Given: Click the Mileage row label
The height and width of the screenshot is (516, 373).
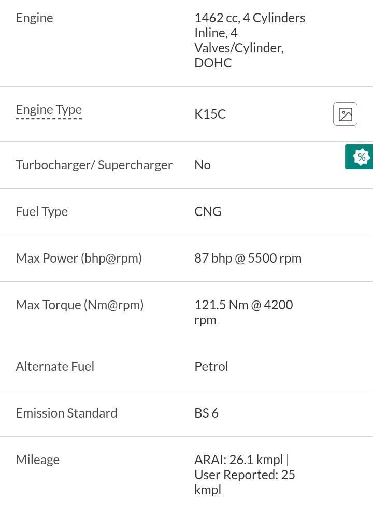Looking at the screenshot, I should click(x=37, y=460).
